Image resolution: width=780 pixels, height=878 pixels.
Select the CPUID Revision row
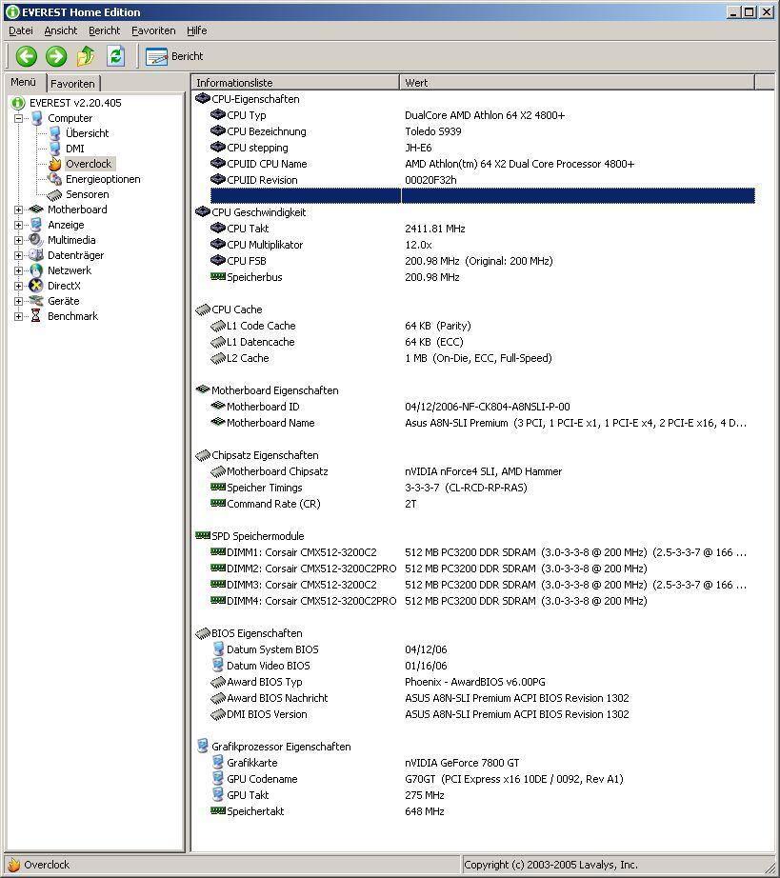click(483, 180)
